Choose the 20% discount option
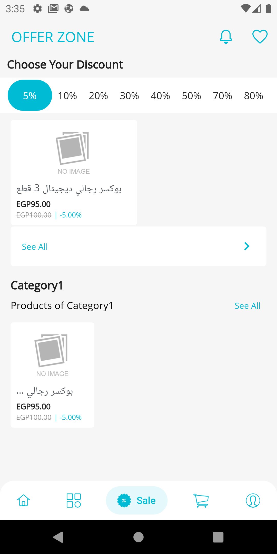 tap(98, 96)
